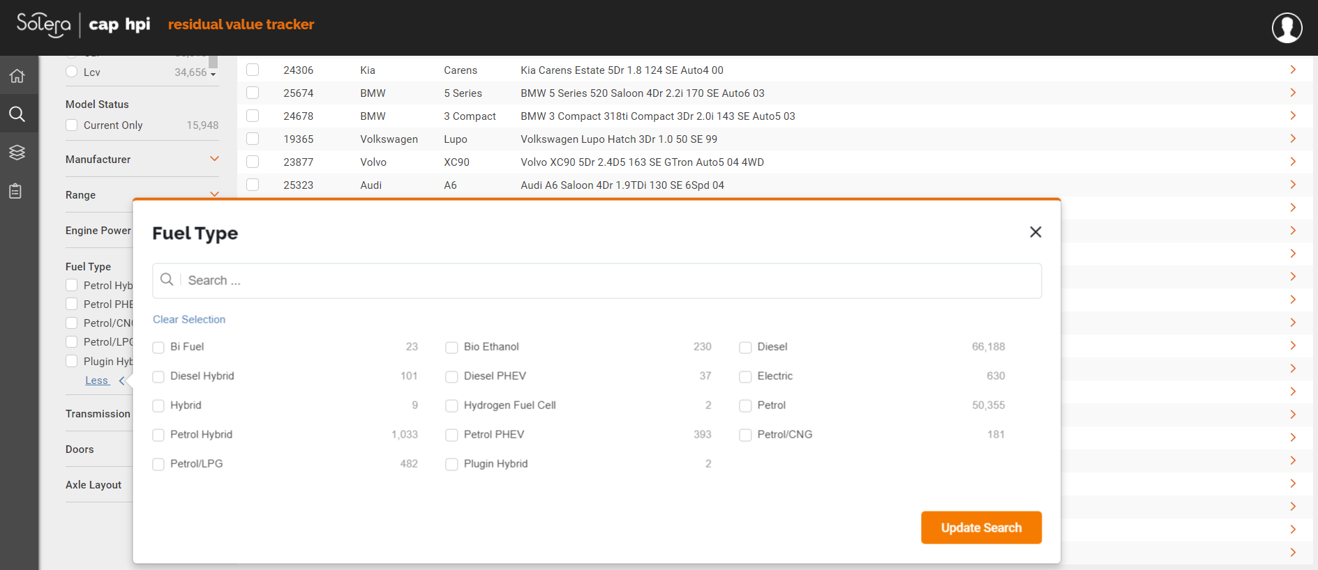Close the Fuel Type dialog
The width and height of the screenshot is (1318, 570).
(1035, 232)
